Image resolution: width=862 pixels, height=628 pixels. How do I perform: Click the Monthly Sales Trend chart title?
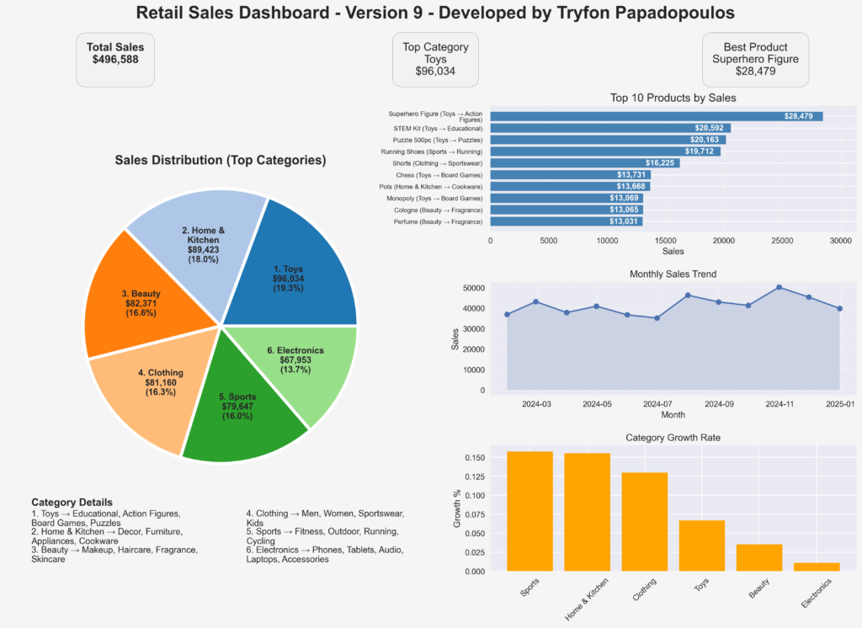[x=673, y=274]
